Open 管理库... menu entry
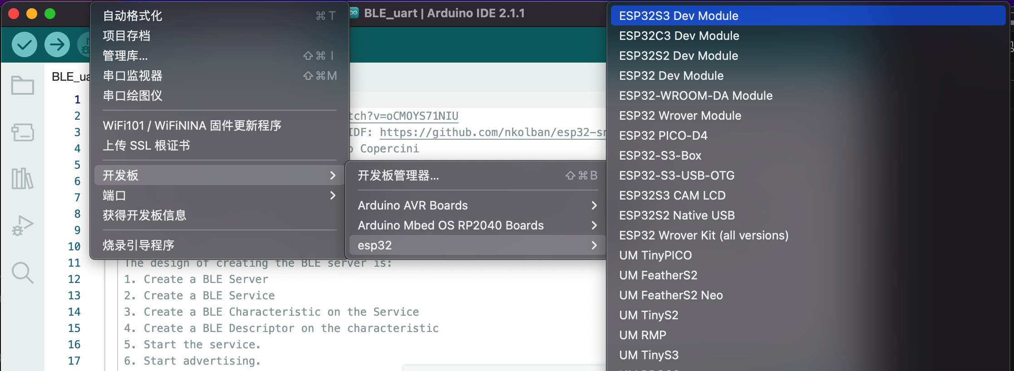This screenshot has height=371, width=1014. [220, 56]
